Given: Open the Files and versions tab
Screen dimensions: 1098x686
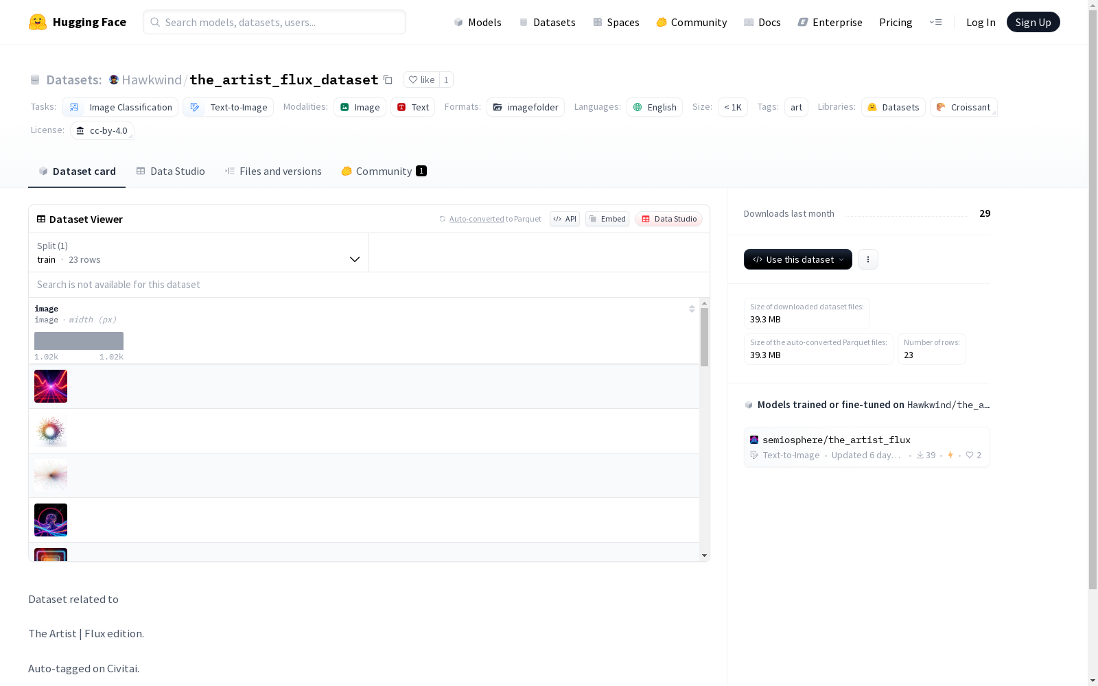Looking at the screenshot, I should tap(273, 171).
